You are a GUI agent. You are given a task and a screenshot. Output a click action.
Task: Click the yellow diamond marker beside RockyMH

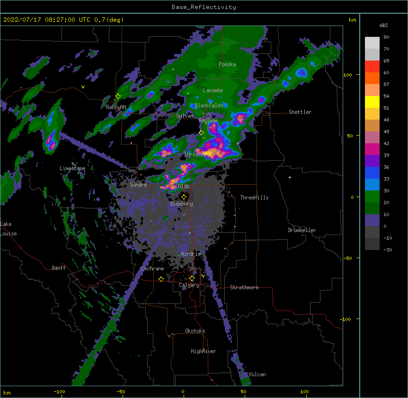[118, 96]
